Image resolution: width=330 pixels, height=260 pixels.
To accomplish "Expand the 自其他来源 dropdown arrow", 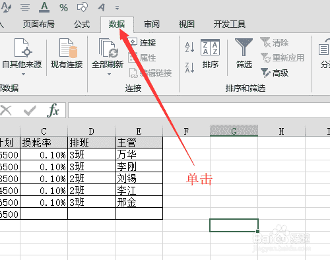I will 23,75.
